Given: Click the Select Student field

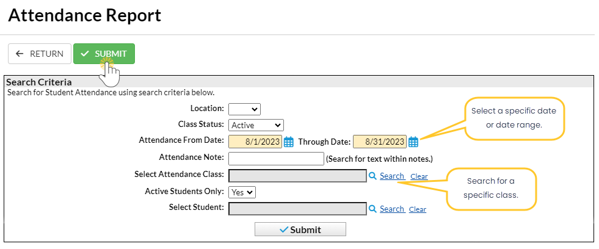Looking at the screenshot, I should coord(297,209).
